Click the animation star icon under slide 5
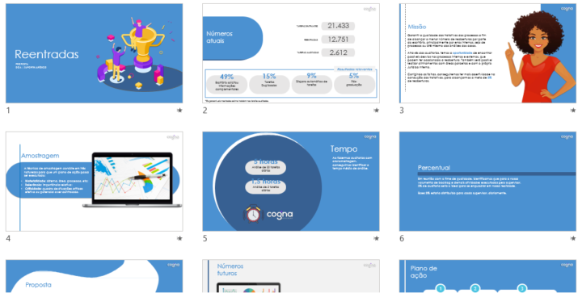Viewport: 582px width, 293px height. coord(377,238)
